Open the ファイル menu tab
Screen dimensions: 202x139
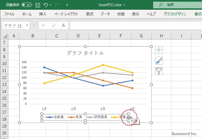(x=9, y=14)
